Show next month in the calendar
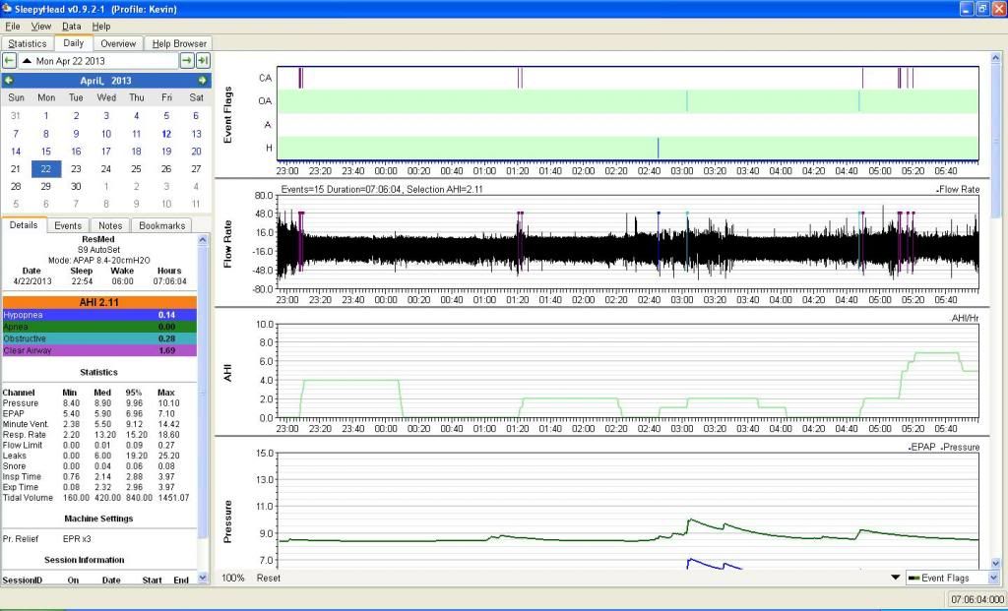1008x611 pixels. pyautogui.click(x=203, y=81)
